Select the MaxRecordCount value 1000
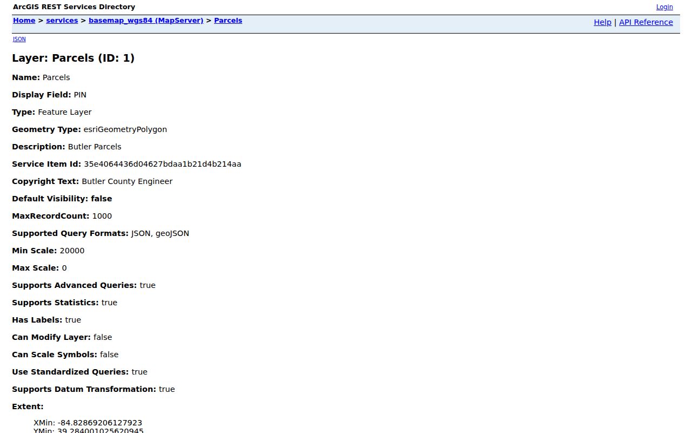Screen dimensions: 692x433 (x=102, y=216)
